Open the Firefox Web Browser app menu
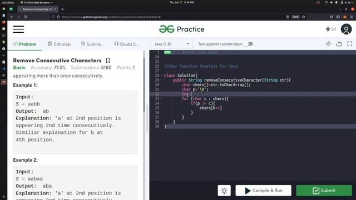The image size is (356, 200). pos(36,2)
